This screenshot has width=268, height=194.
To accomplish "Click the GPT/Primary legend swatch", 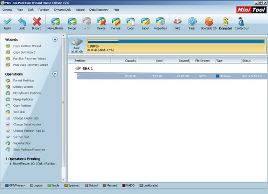I will pos(7,185).
